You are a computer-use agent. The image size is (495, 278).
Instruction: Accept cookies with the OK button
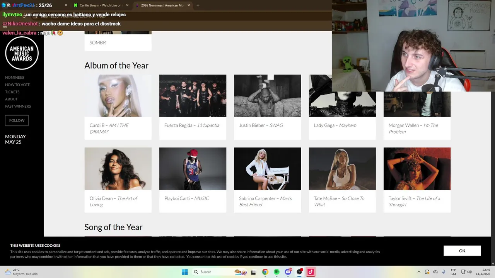pos(462,251)
